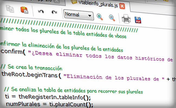This screenshot has height=108, width=176.
Task: Click the code line 'theRoot.beginTrans('
Action: pyautogui.click(x=31, y=75)
